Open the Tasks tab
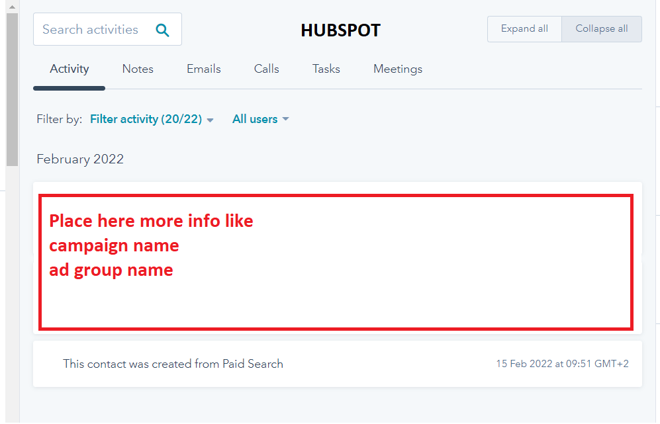Viewport: 660px width, 424px height. click(x=326, y=69)
